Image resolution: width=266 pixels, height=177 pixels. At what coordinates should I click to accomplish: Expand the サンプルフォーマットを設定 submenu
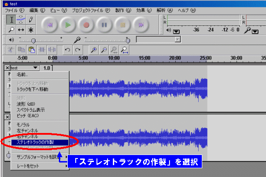click(x=40, y=157)
